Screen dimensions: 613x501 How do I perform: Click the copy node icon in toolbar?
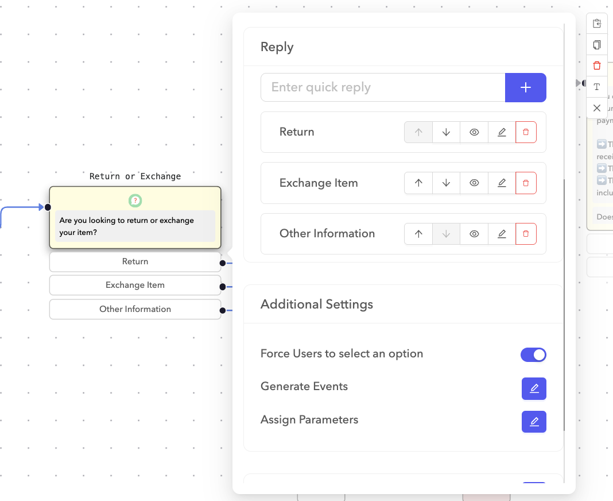pyautogui.click(x=597, y=45)
